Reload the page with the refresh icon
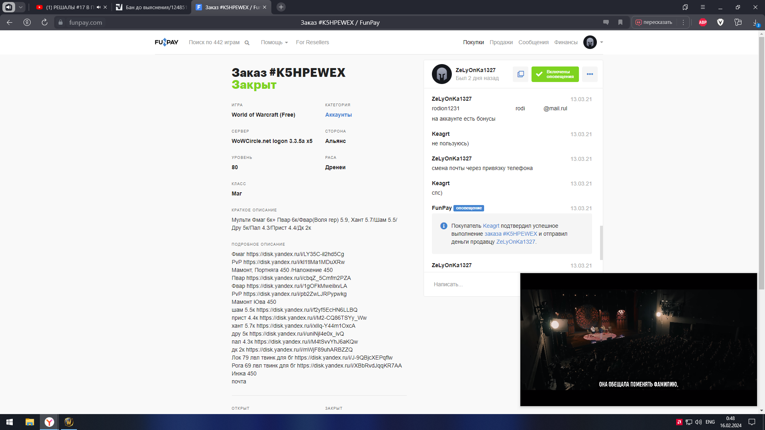 (x=45, y=22)
